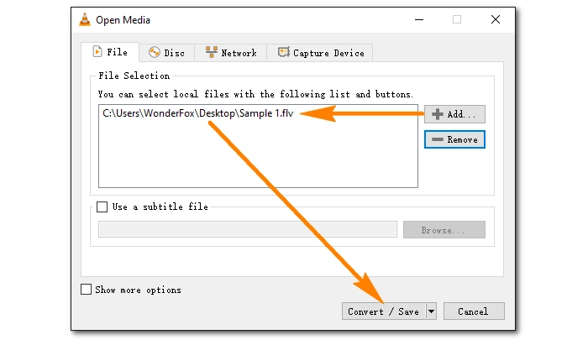Viewport: 588px width, 340px height.
Task: Close the Open Media dialog
Action: pyautogui.click(x=496, y=18)
